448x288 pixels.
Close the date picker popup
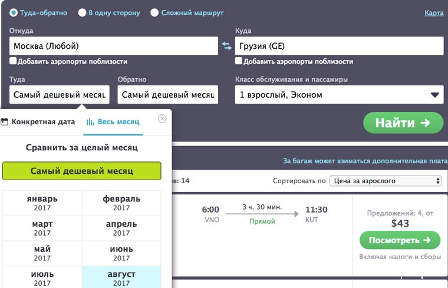click(162, 118)
